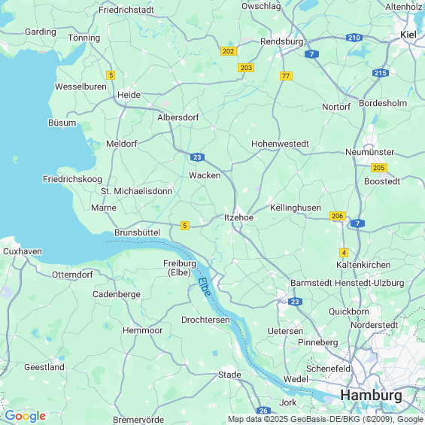Viewport: 425px width, 425px height.
Task: Click the yellow 203 road shield
Action: [246, 68]
